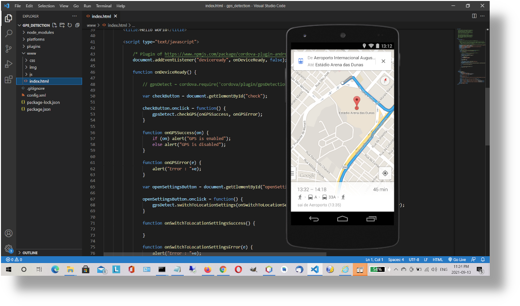Change encoding via UTF-8 status item
This screenshot has height=306, width=520.
[414, 260]
